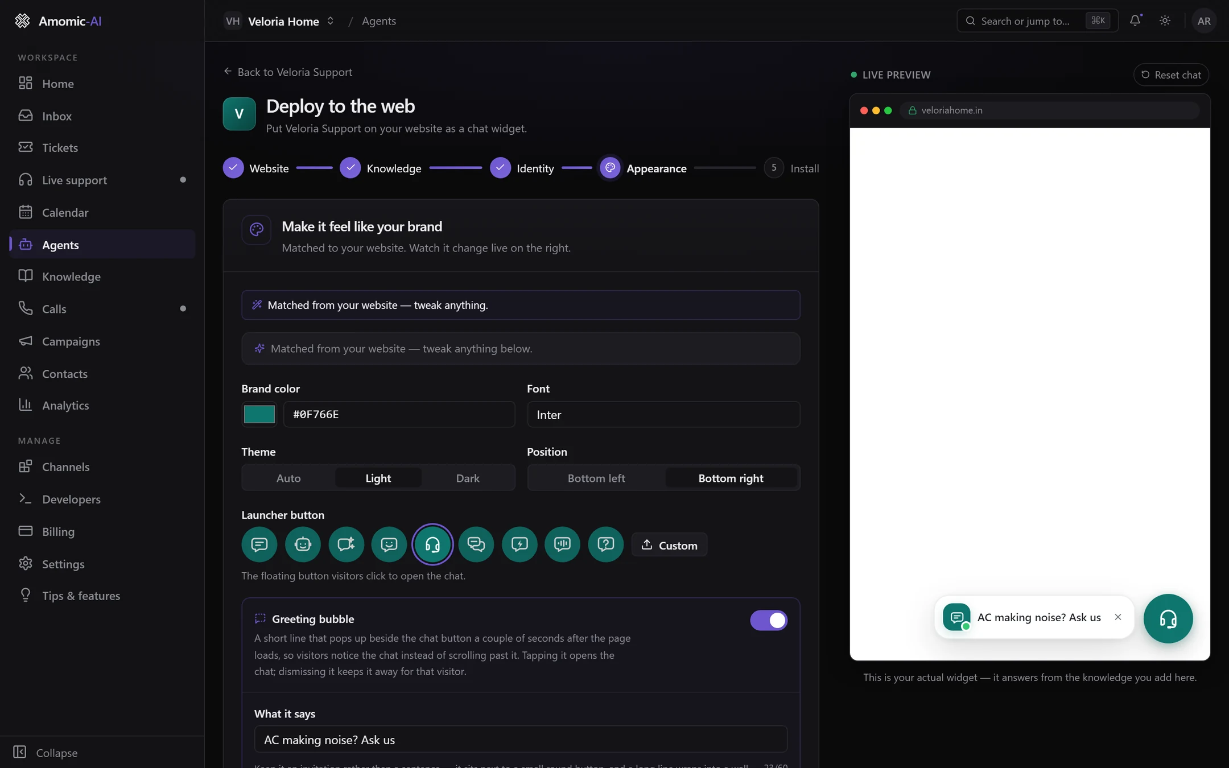Choose the text lines chat launcher icon
Viewport: 1229px width, 768px height.
coord(259,544)
